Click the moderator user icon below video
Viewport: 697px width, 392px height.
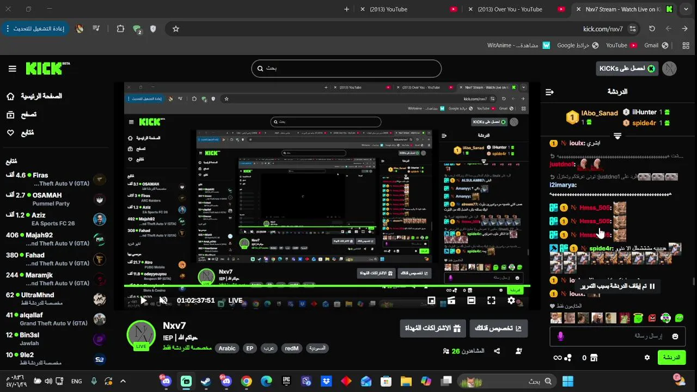[518, 351]
